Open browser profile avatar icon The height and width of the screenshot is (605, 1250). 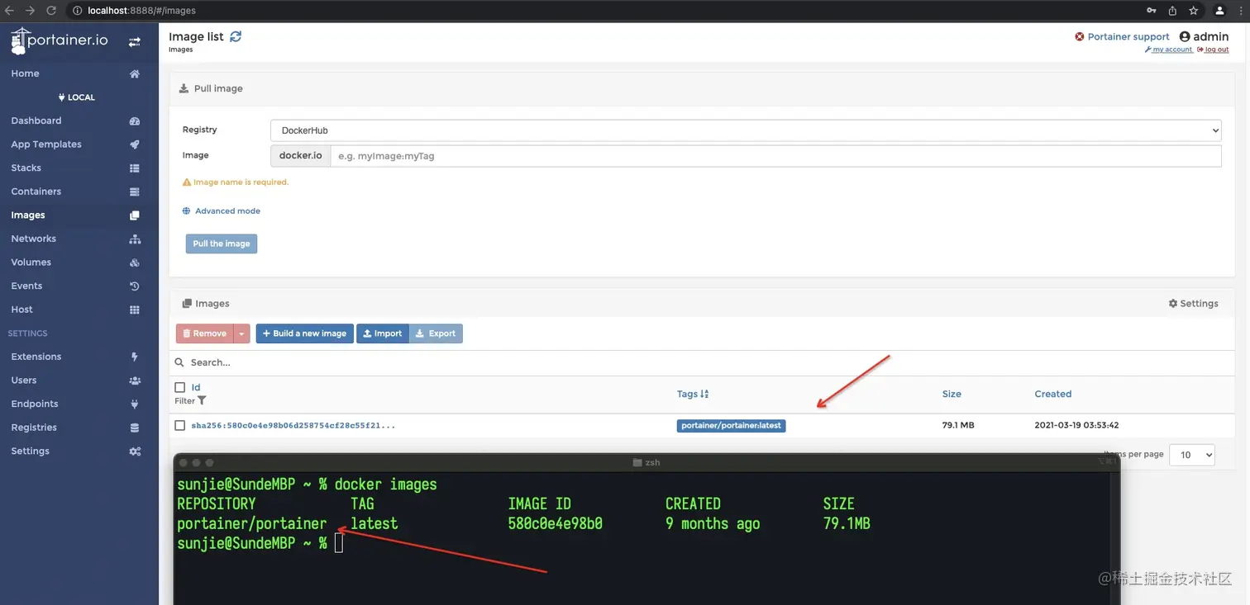pos(1219,11)
